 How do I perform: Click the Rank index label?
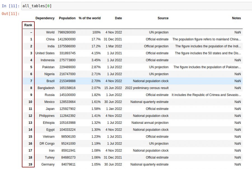tap(28, 25)
